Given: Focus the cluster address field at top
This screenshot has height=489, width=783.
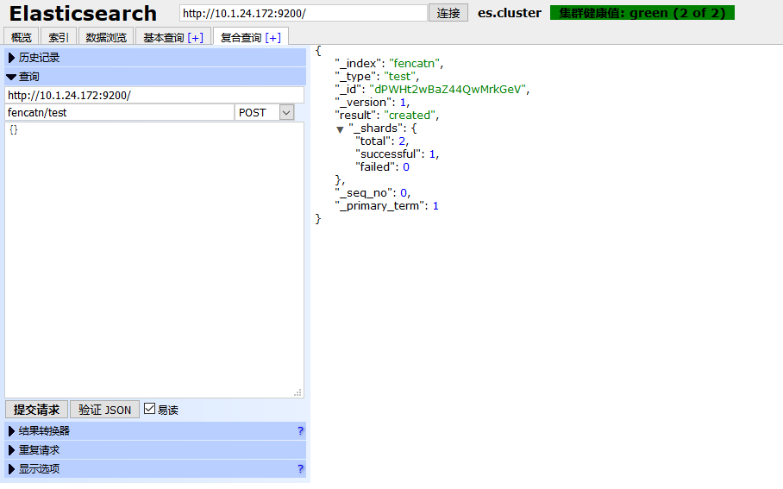Looking at the screenshot, I should pos(304,13).
